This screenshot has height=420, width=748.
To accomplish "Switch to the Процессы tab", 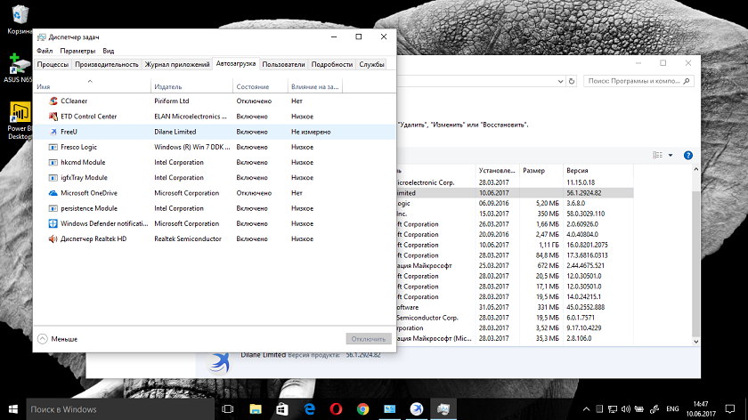I will [53, 64].
